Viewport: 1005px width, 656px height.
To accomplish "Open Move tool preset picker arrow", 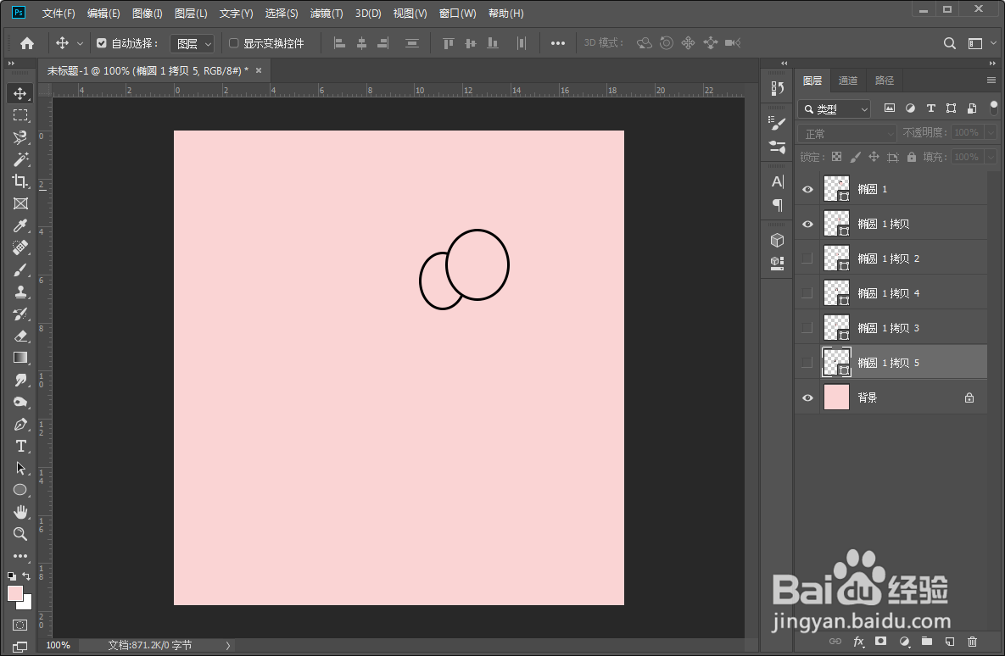I will pyautogui.click(x=80, y=43).
